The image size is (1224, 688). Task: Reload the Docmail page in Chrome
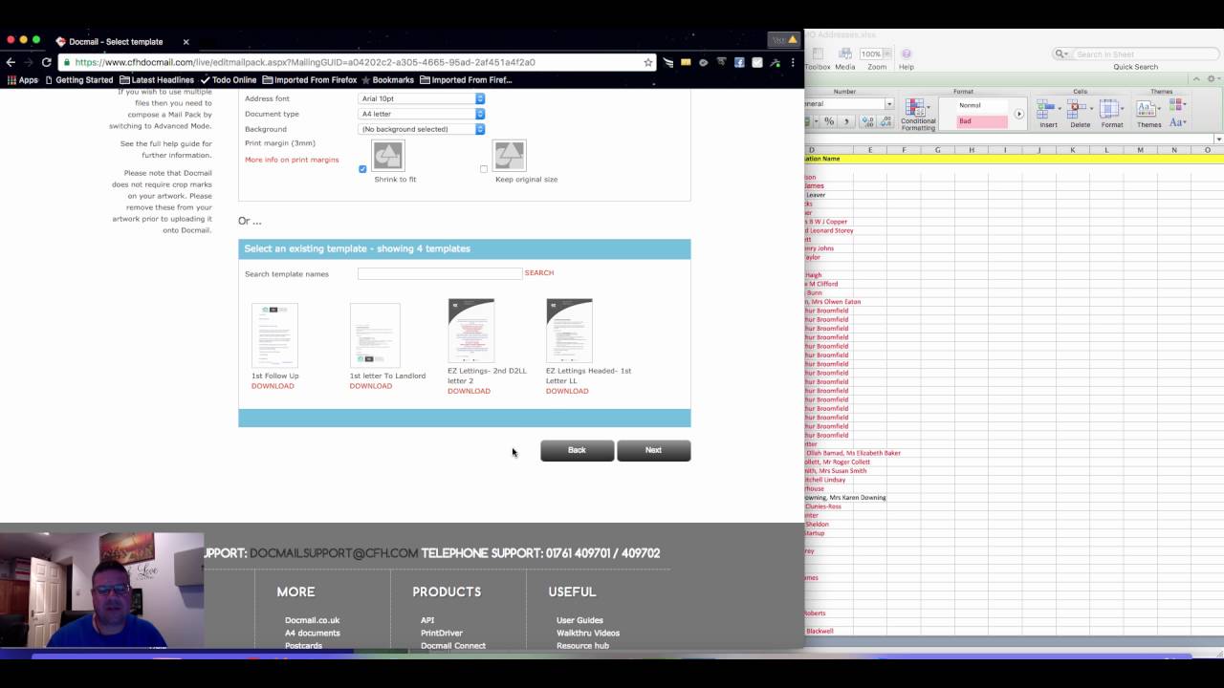tap(46, 62)
